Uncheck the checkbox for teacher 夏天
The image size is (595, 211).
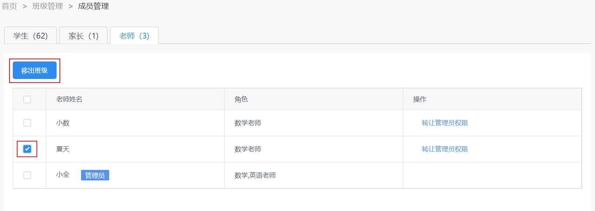(27, 149)
